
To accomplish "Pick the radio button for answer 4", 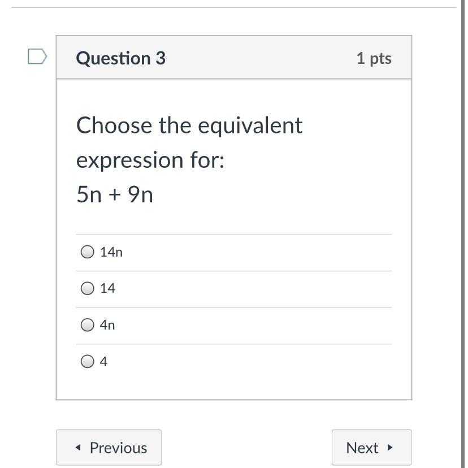I will [x=87, y=361].
